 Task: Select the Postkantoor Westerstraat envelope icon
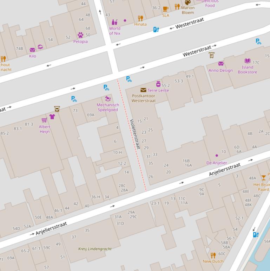143,90
